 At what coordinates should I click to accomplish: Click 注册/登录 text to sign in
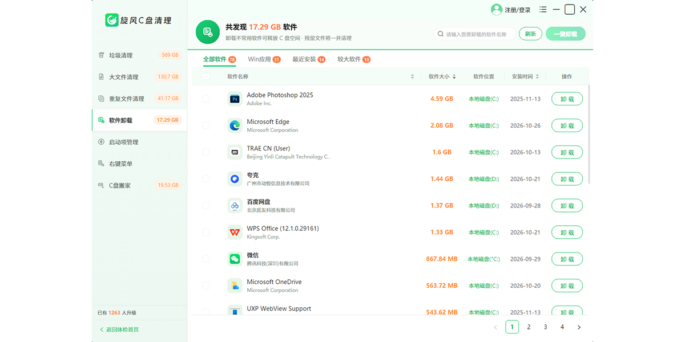518,10
